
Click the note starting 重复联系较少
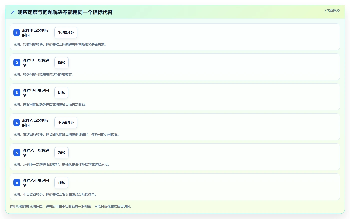click(56, 194)
